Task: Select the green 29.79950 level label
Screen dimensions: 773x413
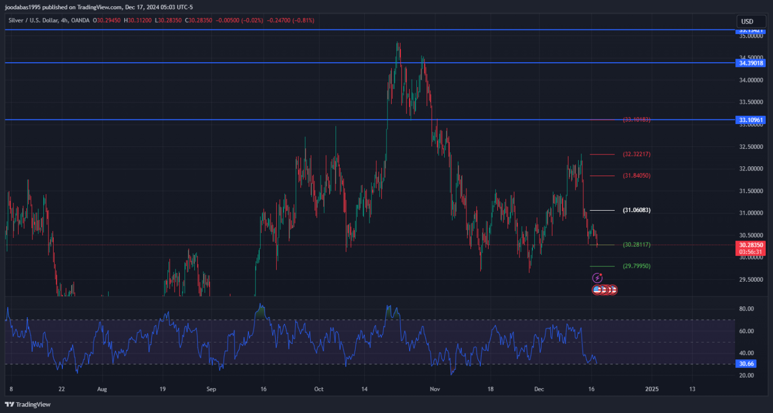Action: 636,266
